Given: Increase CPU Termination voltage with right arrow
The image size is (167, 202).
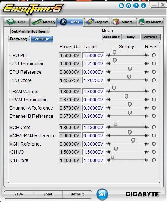Looking at the screenshot, I should [146, 64].
